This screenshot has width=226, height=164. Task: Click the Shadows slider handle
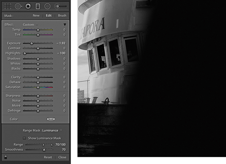[38, 59]
